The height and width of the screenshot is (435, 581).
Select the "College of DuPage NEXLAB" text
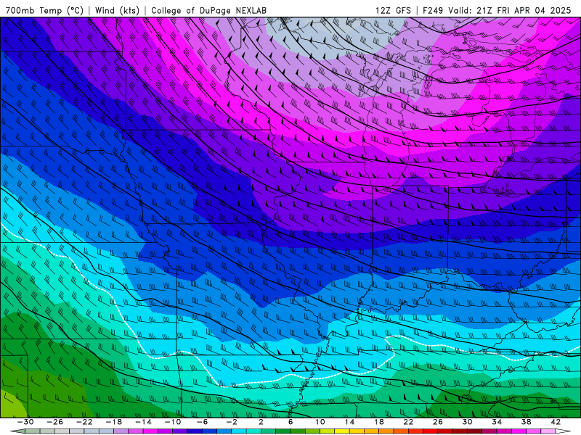208,10
